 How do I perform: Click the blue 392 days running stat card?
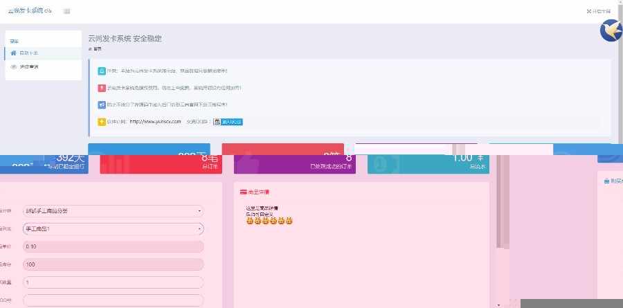pos(44,164)
